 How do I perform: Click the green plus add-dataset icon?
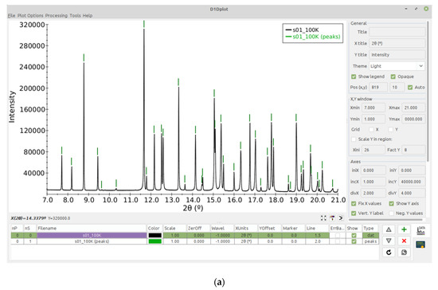[404, 229]
